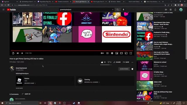Open browser extensions puzzle icon
Viewport: 187px width, 105px height.
(x=175, y=5)
